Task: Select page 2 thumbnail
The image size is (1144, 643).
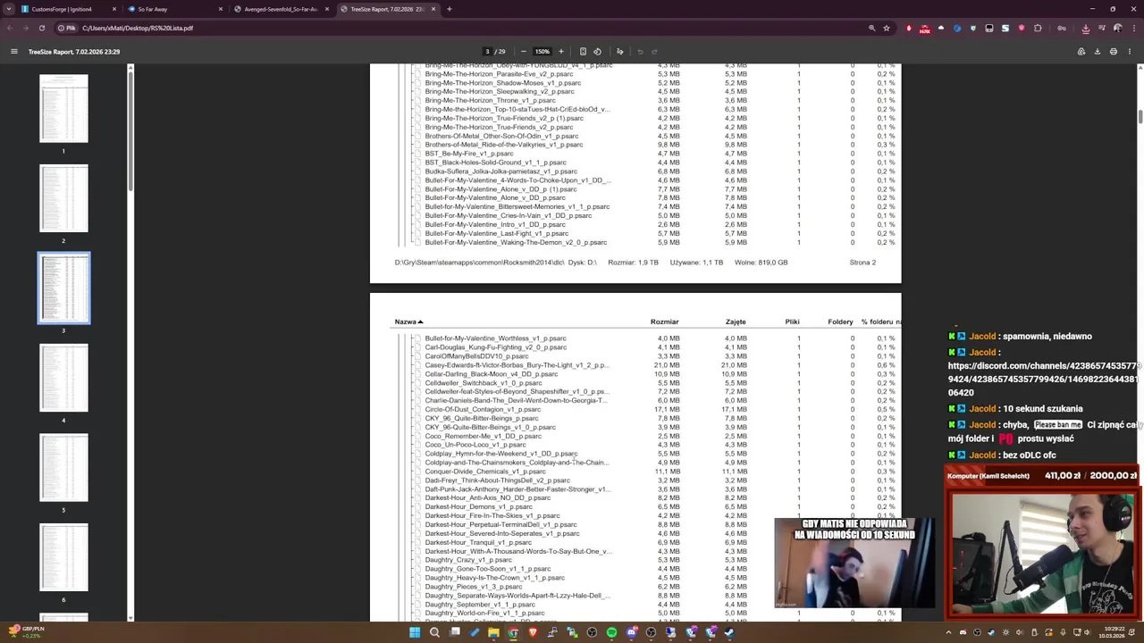Action: point(63,198)
